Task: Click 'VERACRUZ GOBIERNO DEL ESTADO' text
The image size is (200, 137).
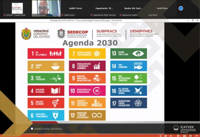Action: 42,34
